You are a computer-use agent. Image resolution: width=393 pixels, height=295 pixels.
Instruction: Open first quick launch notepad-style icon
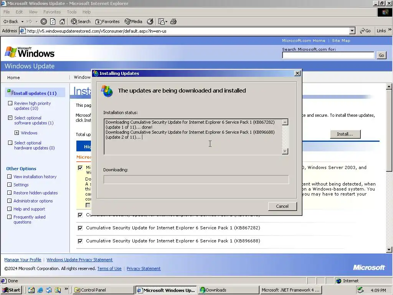31,290
